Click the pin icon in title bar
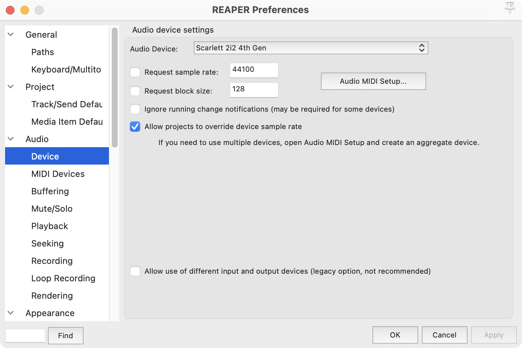This screenshot has height=348, width=522. (x=510, y=8)
